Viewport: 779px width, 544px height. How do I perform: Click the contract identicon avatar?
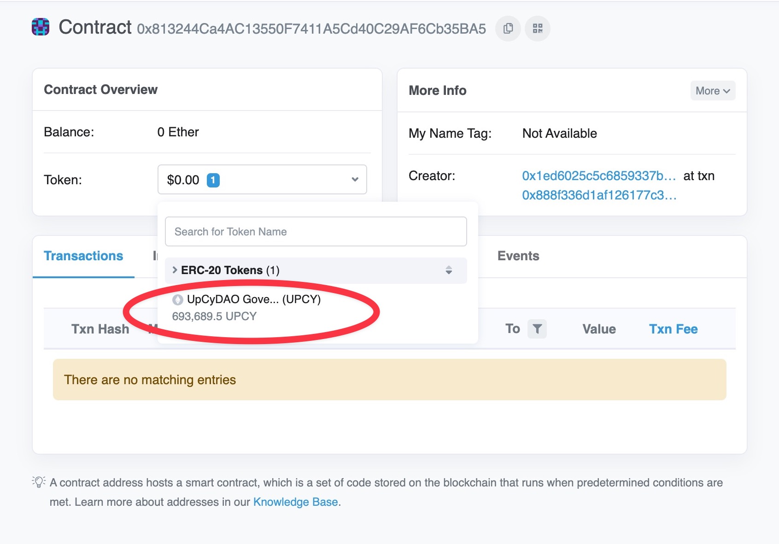click(x=41, y=27)
